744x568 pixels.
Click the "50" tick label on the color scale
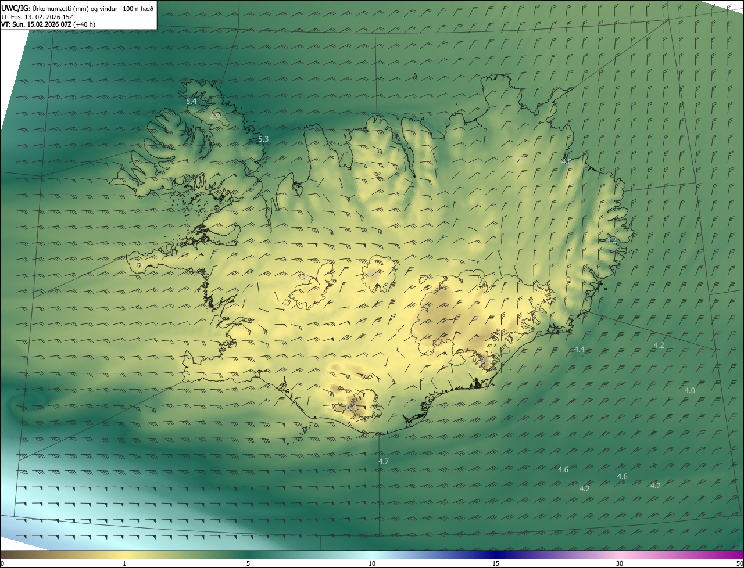click(x=739, y=564)
